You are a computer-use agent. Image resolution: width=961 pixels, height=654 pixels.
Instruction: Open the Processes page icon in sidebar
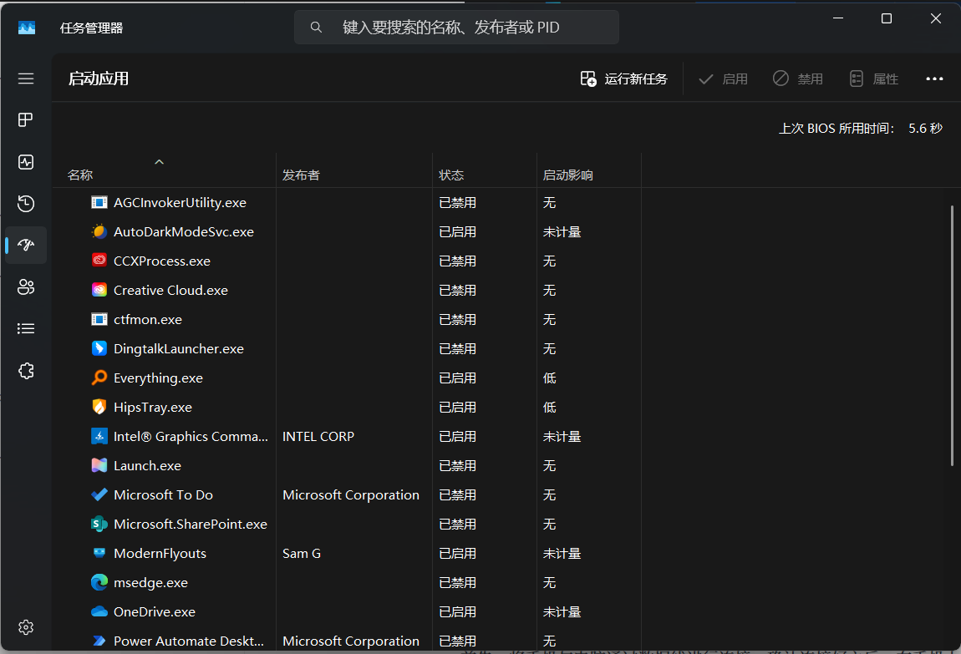pyautogui.click(x=26, y=120)
